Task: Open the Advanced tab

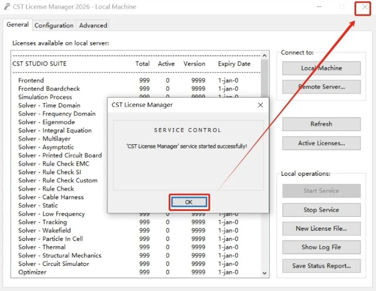Action: click(x=93, y=25)
